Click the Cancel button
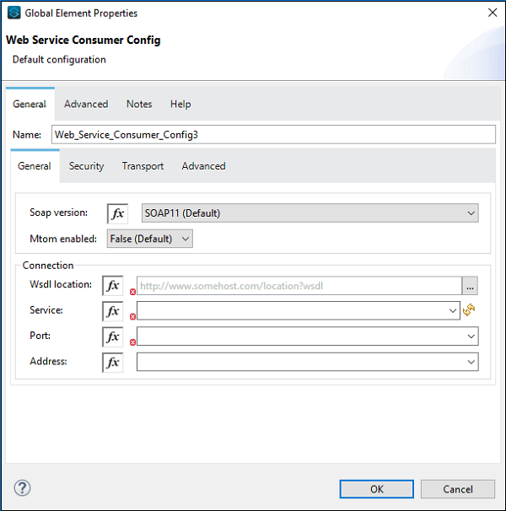 (x=458, y=489)
